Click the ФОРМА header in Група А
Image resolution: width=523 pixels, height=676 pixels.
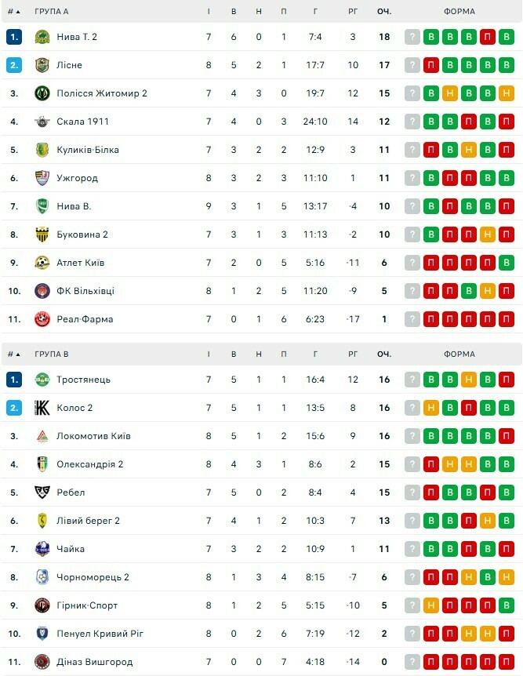459,13
